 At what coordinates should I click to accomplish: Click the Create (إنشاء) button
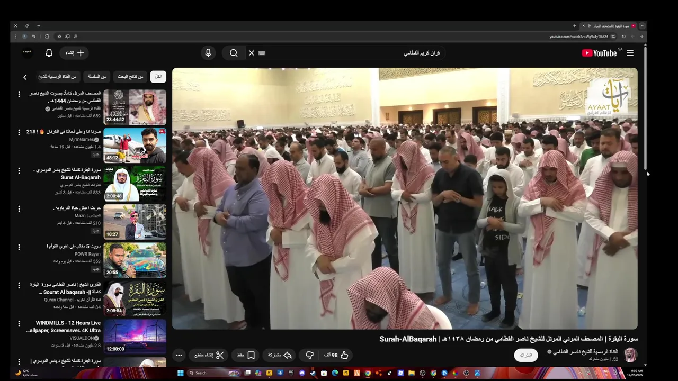[x=75, y=53]
